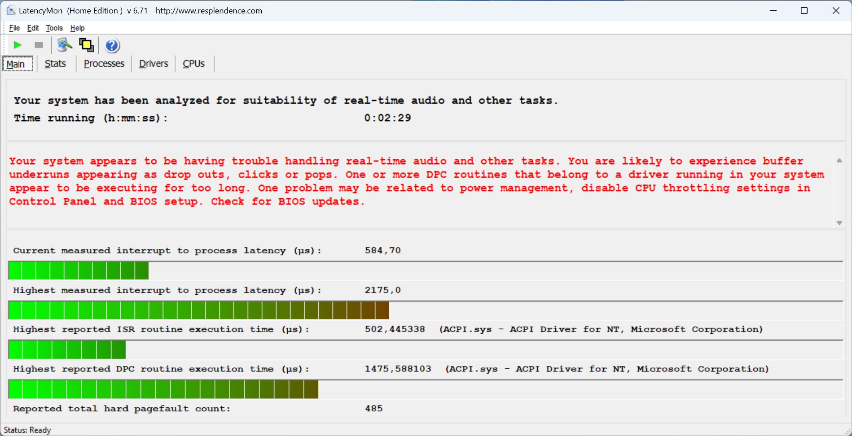Screen dimensions: 852x436
Task: Switch to the Main tab
Action: pos(18,64)
